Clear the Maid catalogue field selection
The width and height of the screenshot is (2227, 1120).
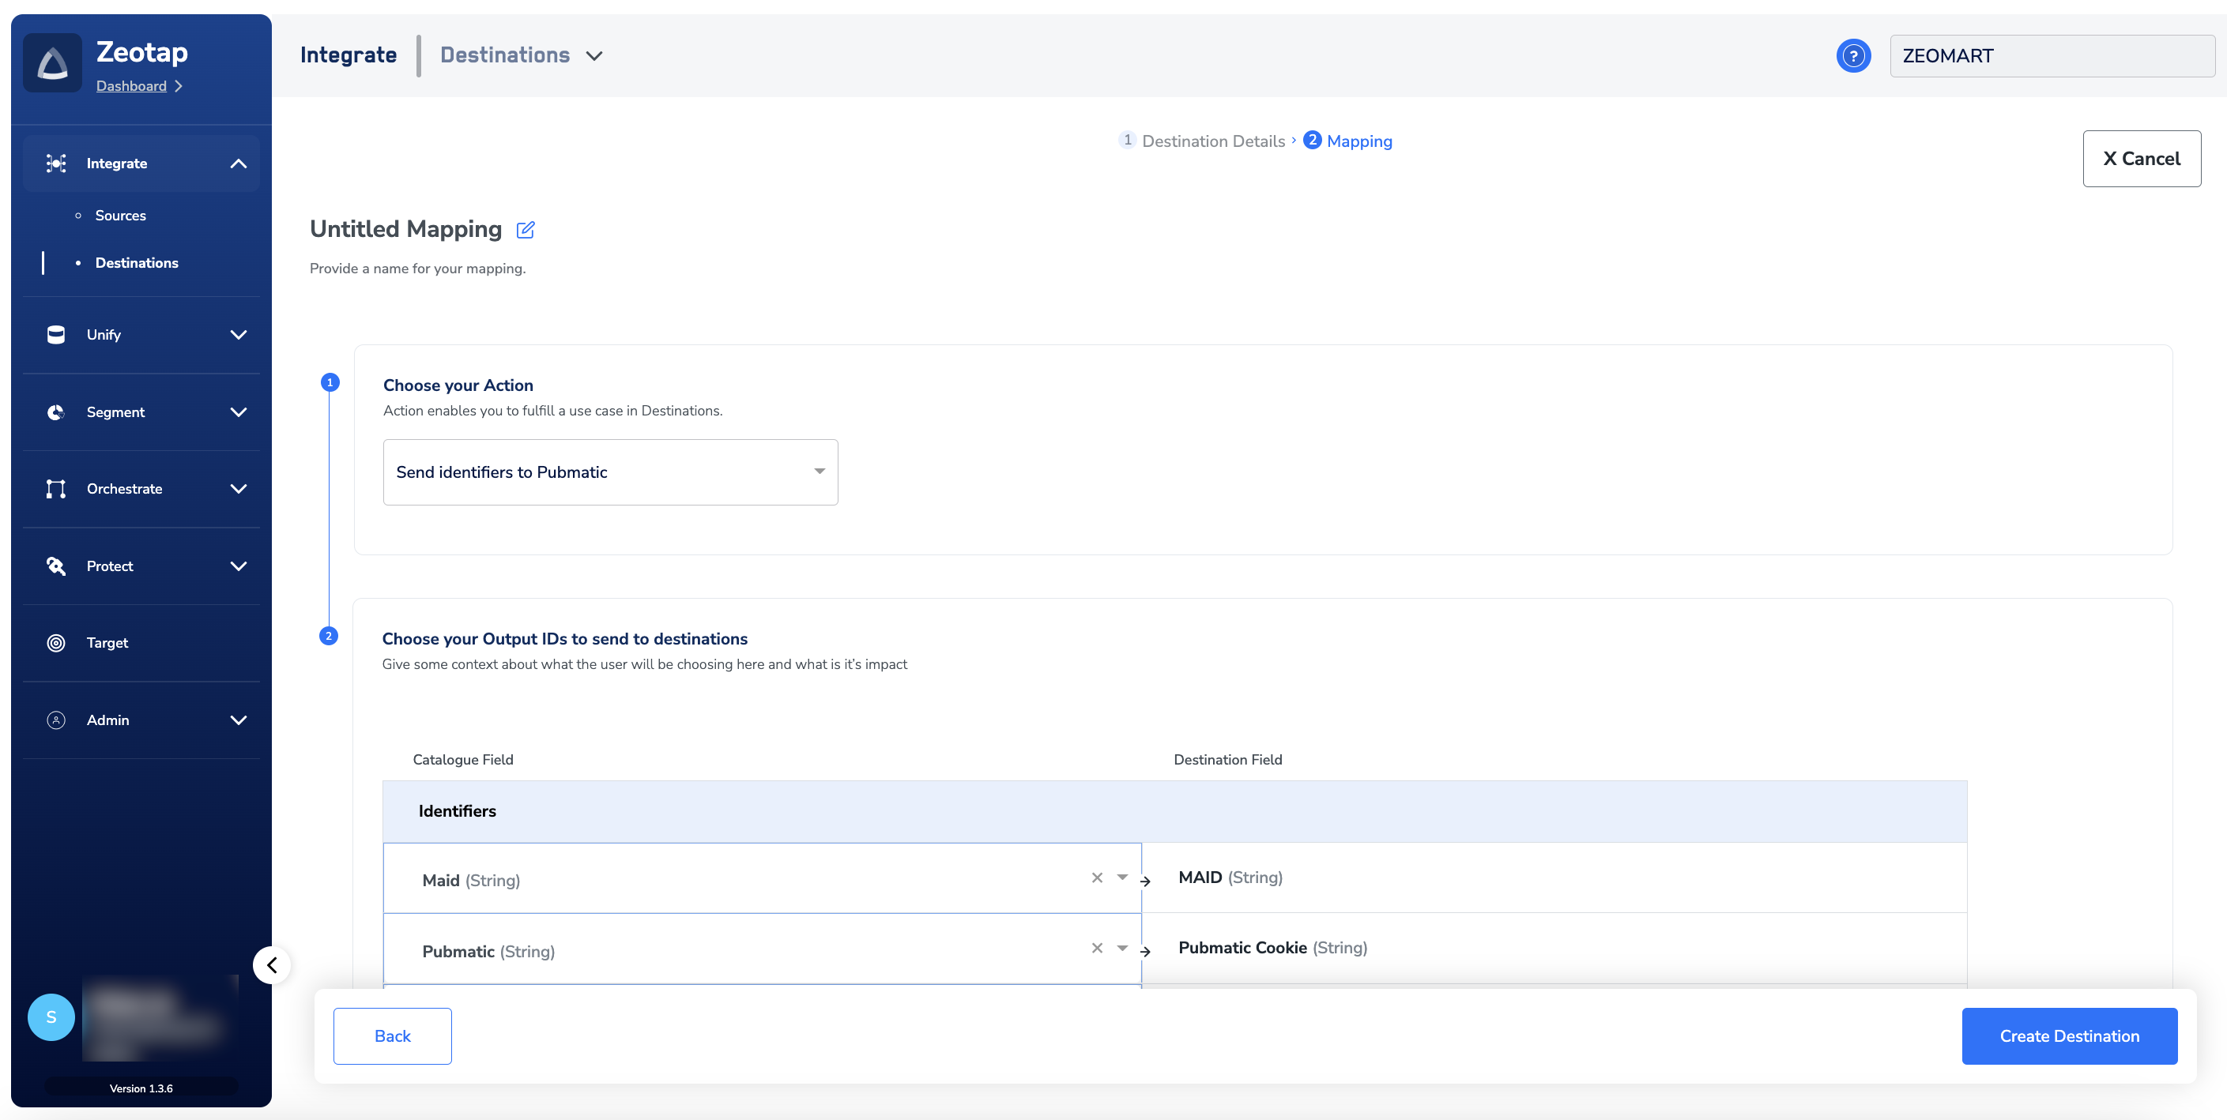[1096, 878]
